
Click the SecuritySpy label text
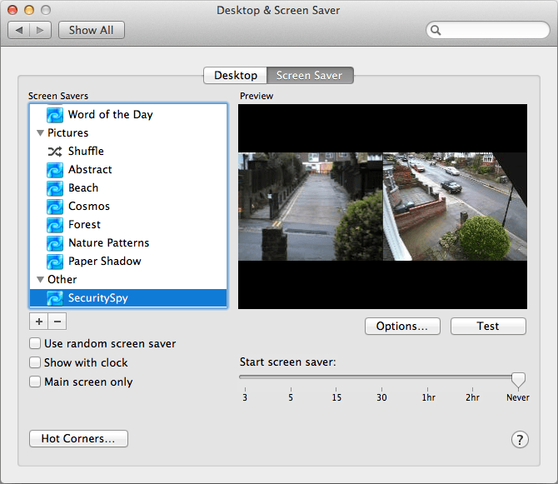98,298
